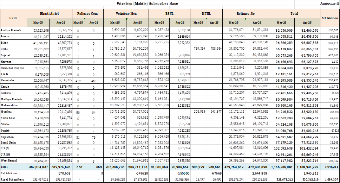
Task: Click the 'Rajasthan' row label
Action: click(7, 137)
